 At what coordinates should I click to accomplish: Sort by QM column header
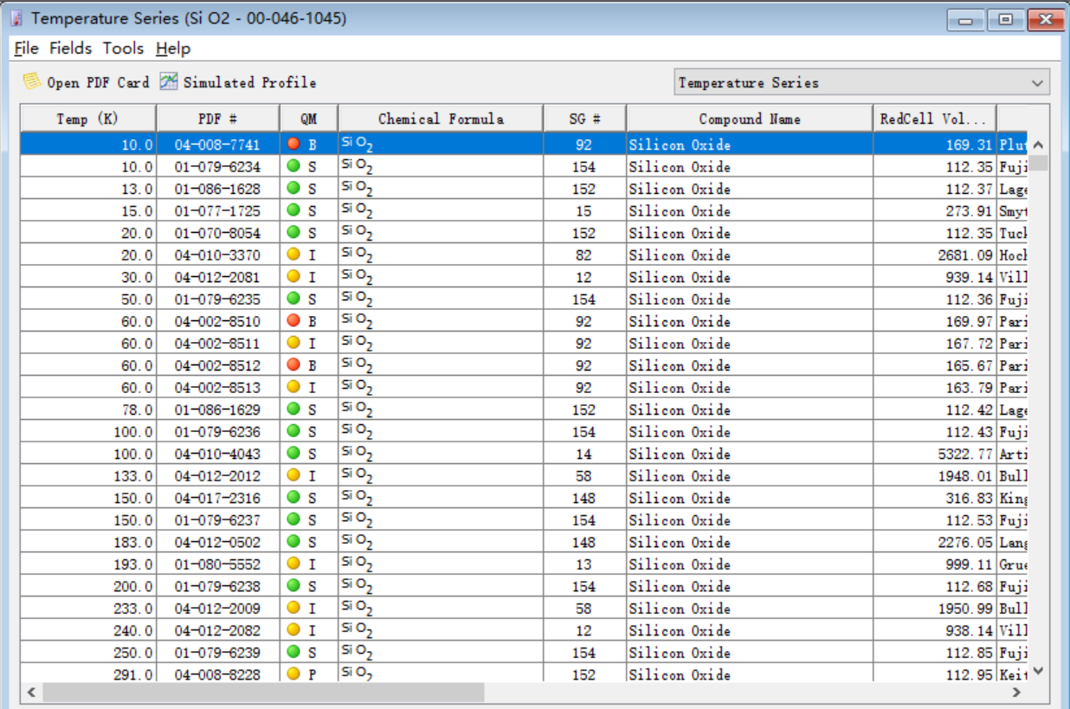[x=309, y=119]
